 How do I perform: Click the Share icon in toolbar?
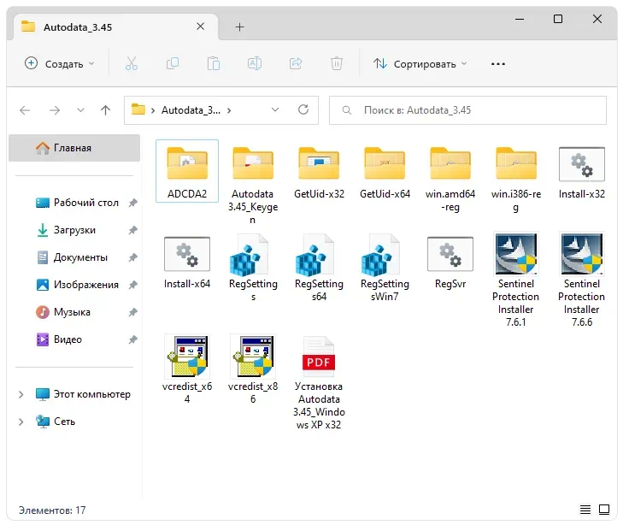click(x=296, y=64)
